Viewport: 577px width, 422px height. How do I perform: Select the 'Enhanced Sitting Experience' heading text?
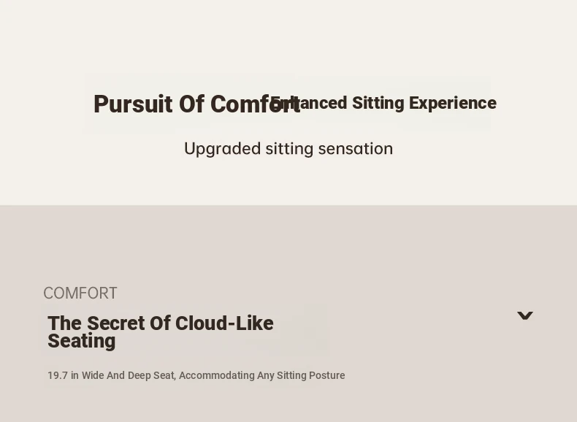tap(383, 103)
